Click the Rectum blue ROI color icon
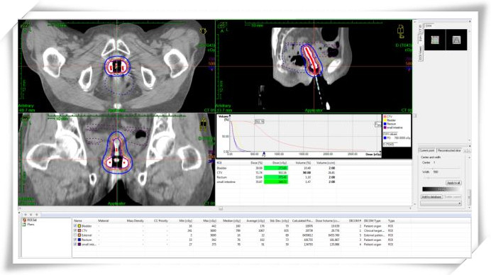491x275 pixels. 79,240
